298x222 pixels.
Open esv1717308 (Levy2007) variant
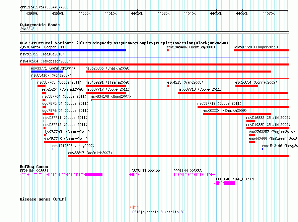[x=73, y=146]
